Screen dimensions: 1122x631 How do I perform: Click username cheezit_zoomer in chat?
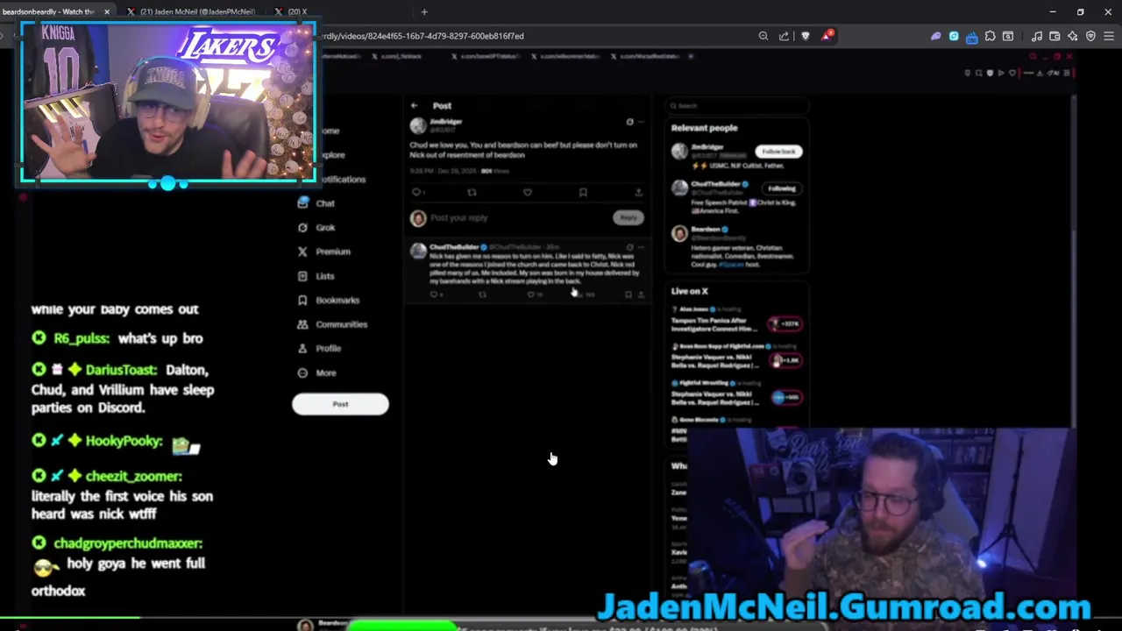point(133,476)
